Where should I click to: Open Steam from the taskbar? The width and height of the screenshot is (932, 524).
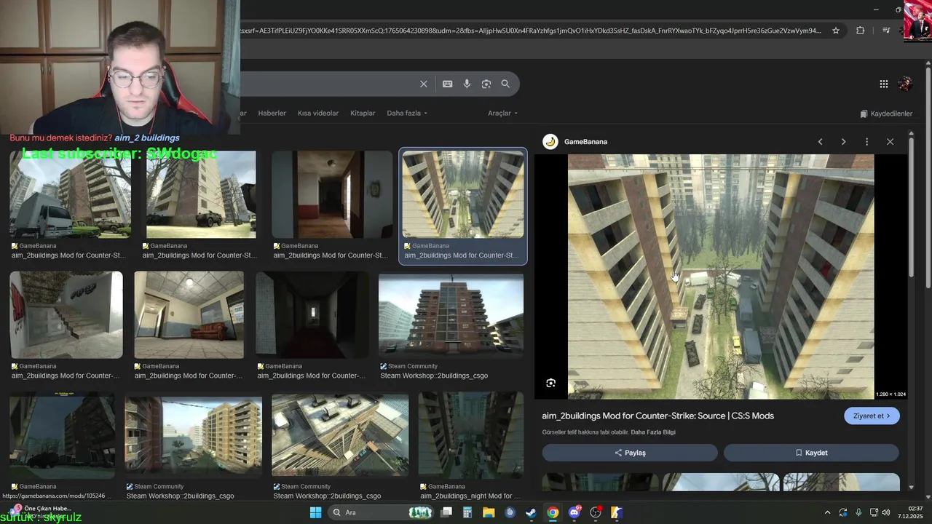point(532,512)
